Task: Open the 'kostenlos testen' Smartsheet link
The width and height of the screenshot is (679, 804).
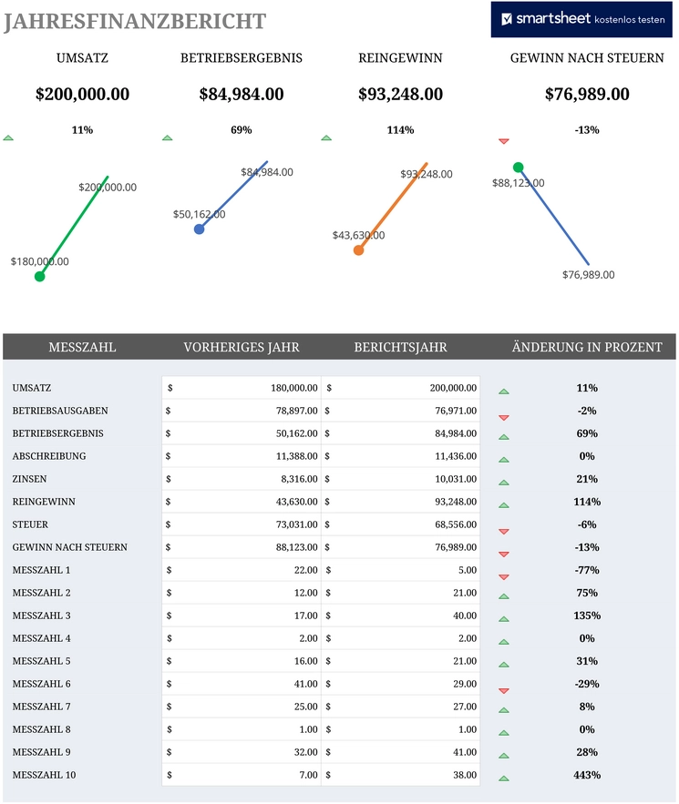Action: (x=629, y=20)
